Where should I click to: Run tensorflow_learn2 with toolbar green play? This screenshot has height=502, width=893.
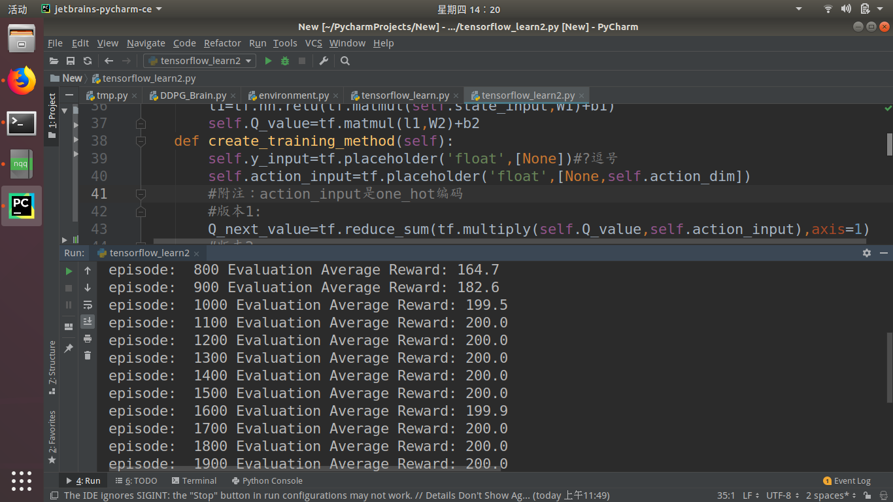point(268,61)
